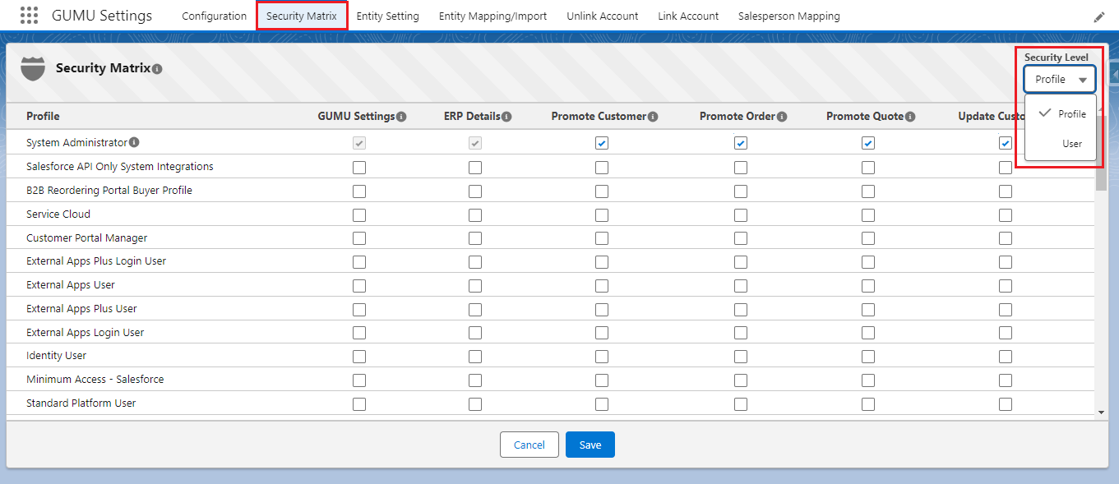
Task: Click info icon beside Promote Customer column
Action: pos(653,117)
